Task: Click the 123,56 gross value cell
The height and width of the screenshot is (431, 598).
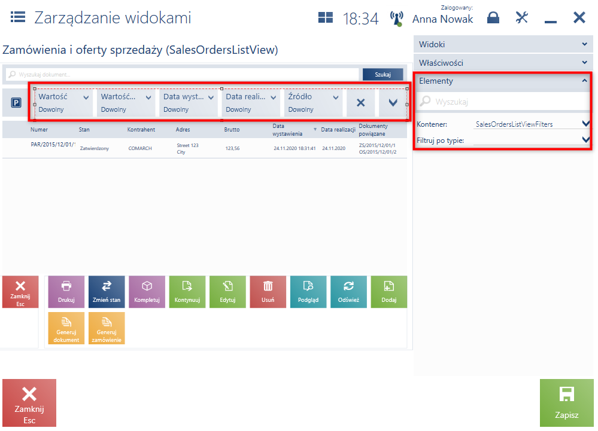Action: pos(232,148)
